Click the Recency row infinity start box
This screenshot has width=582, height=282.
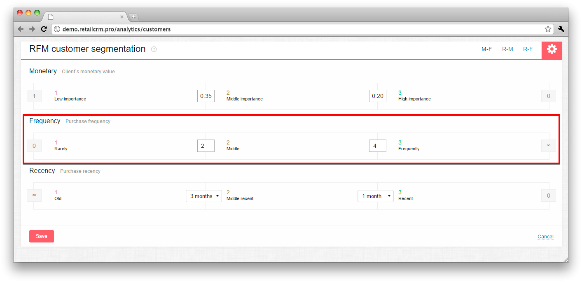[x=34, y=196]
